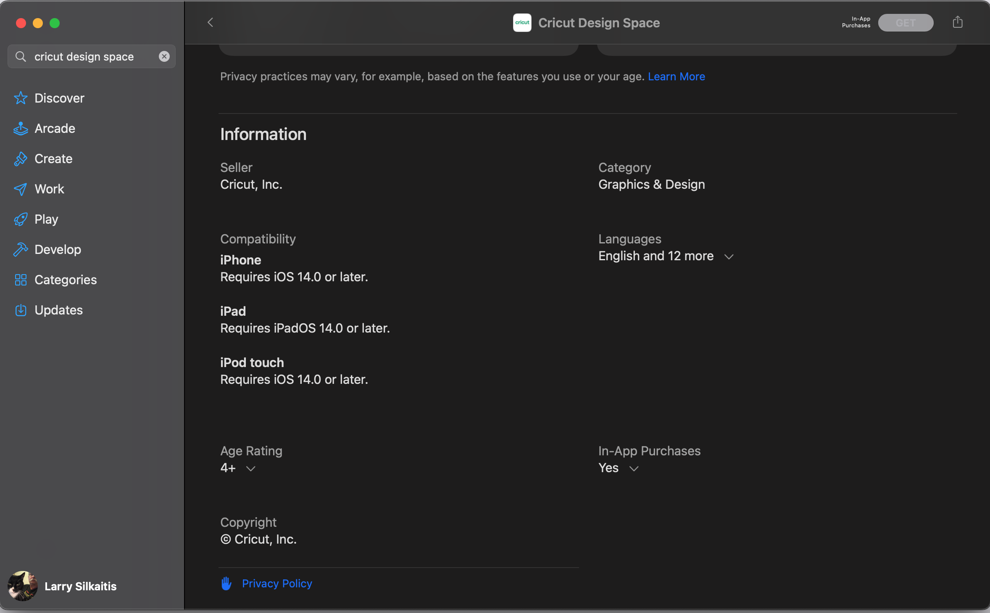
Task: Click the Discover star icon
Action: coord(21,98)
